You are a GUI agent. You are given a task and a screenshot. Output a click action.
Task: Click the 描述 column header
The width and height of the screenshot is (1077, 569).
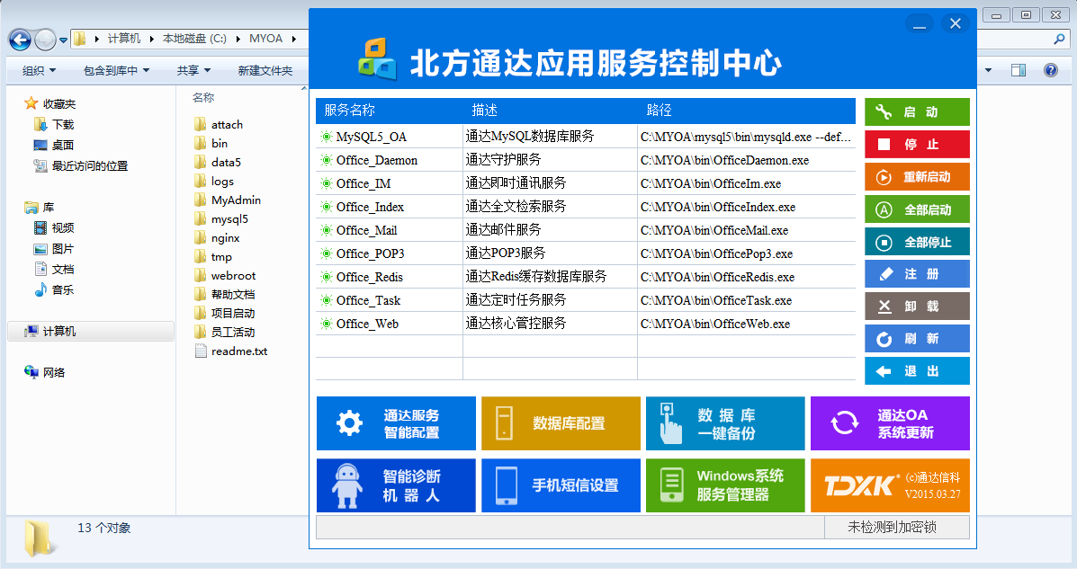pyautogui.click(x=485, y=110)
